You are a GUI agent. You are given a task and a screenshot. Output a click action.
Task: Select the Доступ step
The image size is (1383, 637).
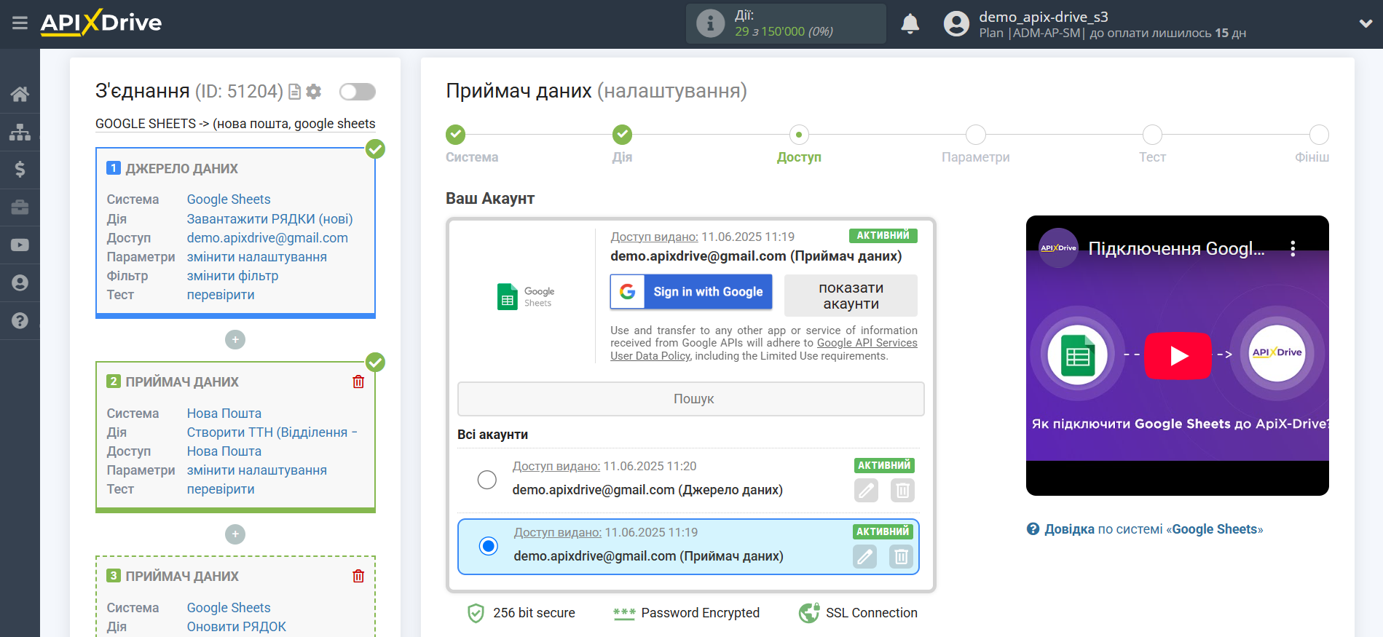coord(799,135)
